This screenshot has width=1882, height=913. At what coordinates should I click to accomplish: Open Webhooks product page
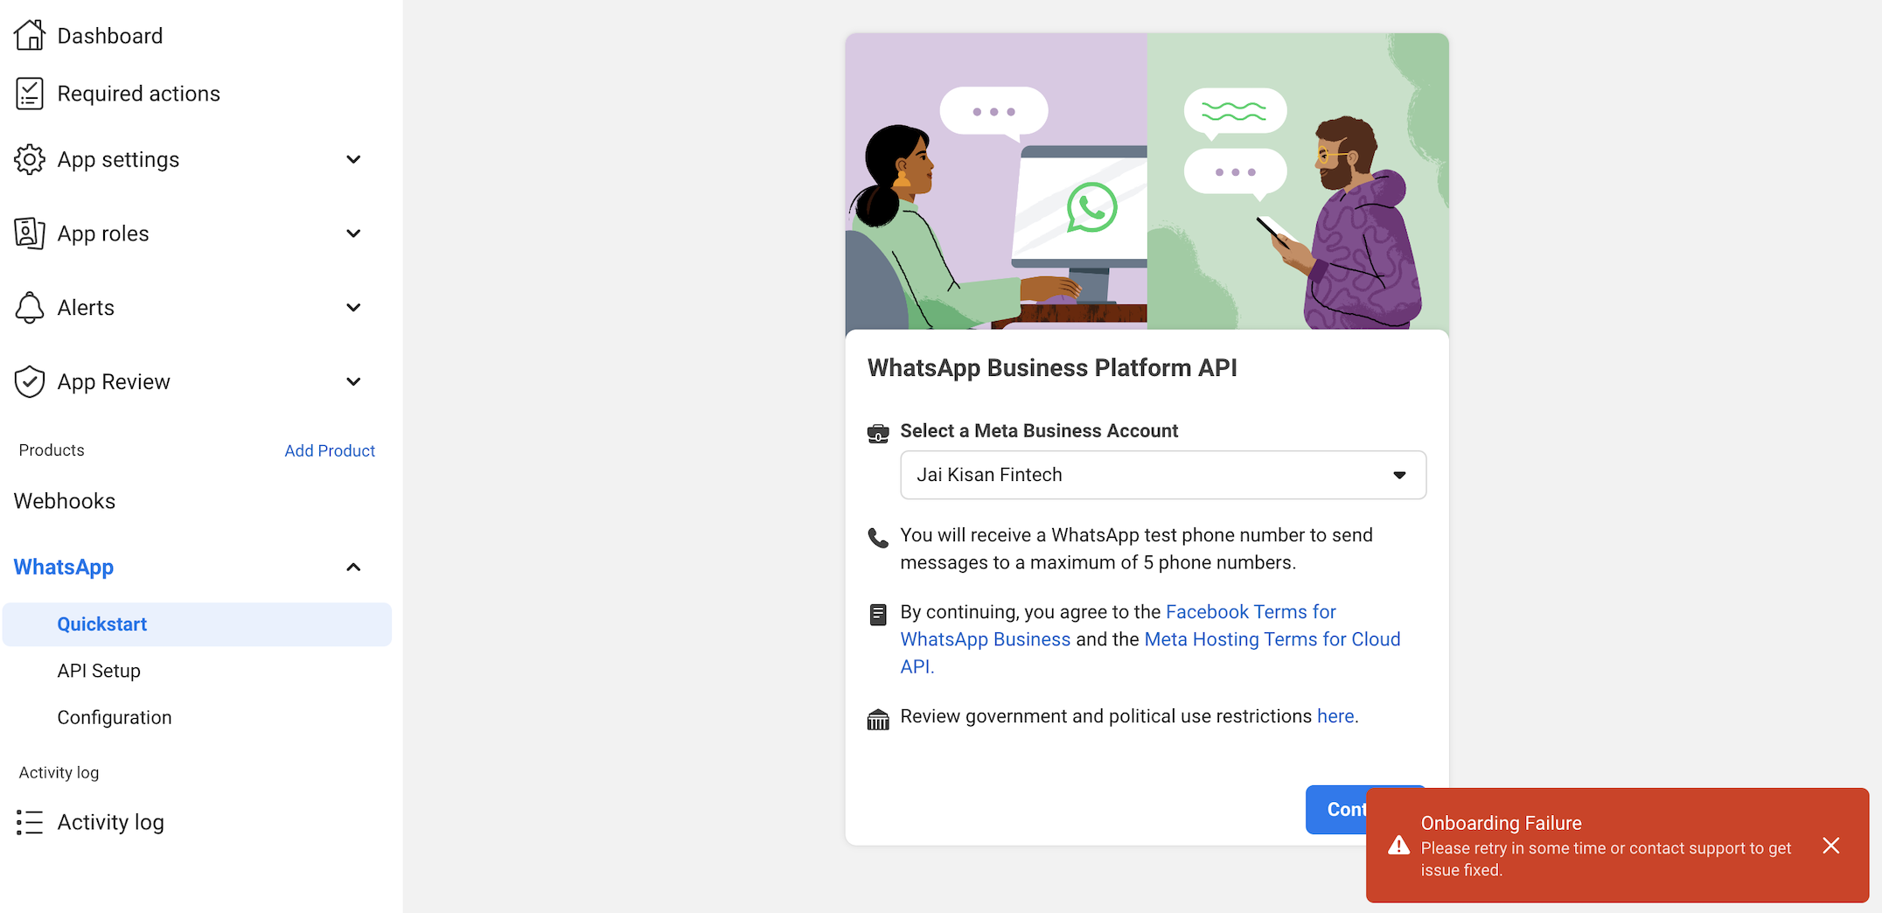(x=65, y=501)
